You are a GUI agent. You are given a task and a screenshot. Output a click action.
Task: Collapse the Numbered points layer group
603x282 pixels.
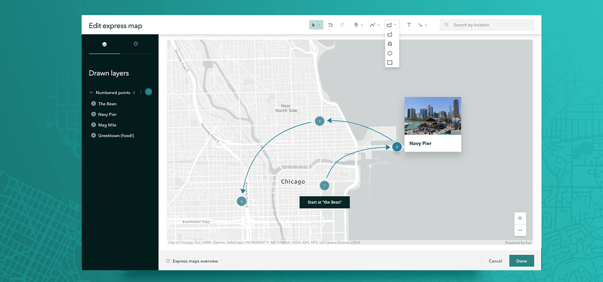point(91,93)
